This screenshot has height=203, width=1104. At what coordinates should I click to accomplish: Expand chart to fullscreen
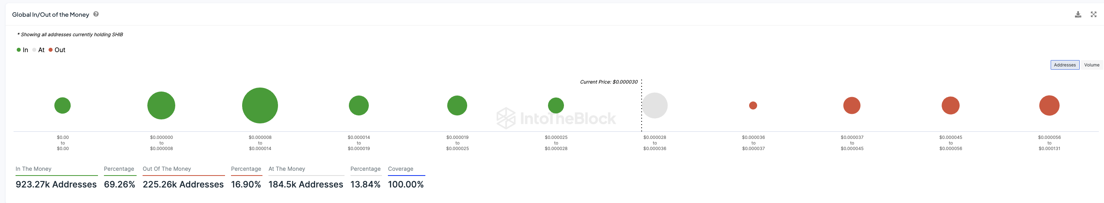click(1093, 15)
